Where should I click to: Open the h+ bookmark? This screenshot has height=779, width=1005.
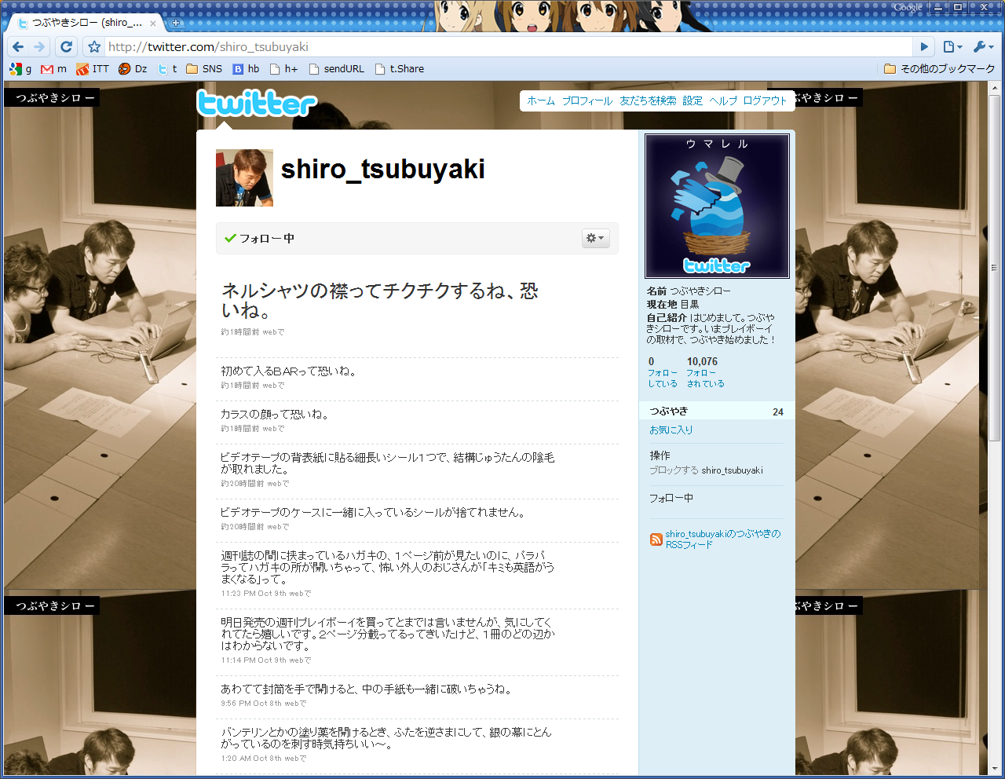click(x=284, y=69)
